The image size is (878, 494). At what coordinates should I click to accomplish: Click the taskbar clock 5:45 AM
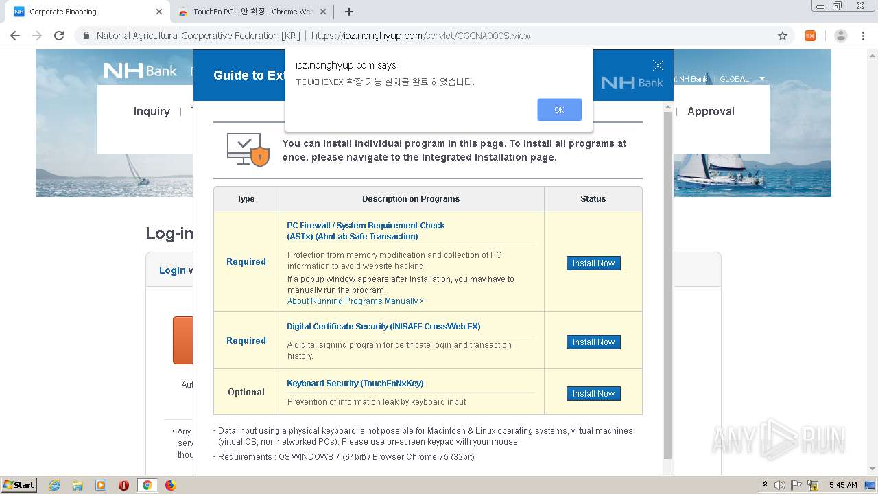point(842,485)
